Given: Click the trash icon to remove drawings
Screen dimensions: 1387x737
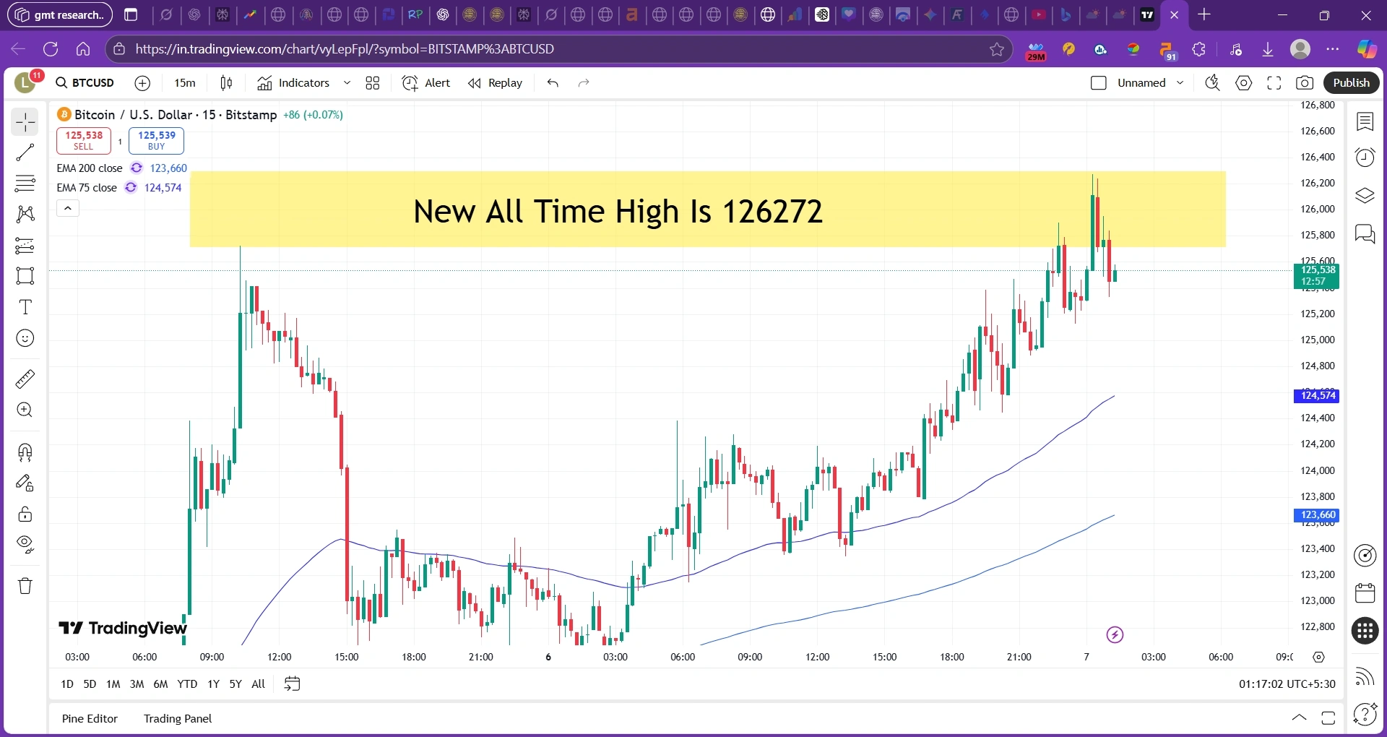Looking at the screenshot, I should click(x=25, y=585).
